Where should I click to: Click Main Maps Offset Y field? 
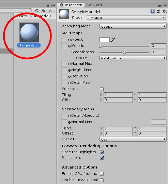152,100
